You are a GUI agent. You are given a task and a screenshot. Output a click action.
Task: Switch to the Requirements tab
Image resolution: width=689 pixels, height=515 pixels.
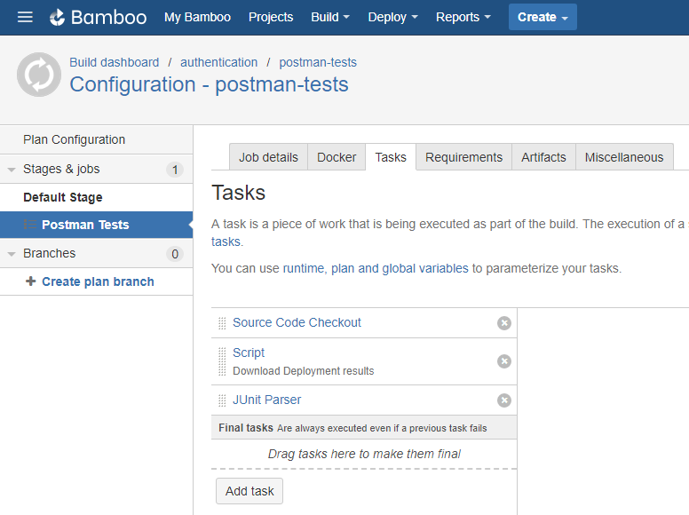click(x=463, y=157)
